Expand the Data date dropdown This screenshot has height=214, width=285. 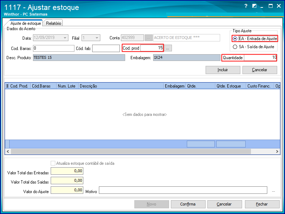[x=65, y=38]
